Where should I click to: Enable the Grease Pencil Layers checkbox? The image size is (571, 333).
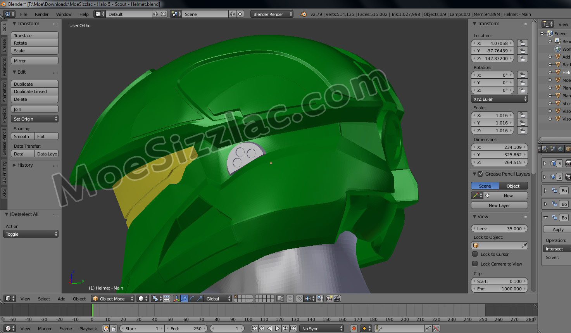[480, 174]
